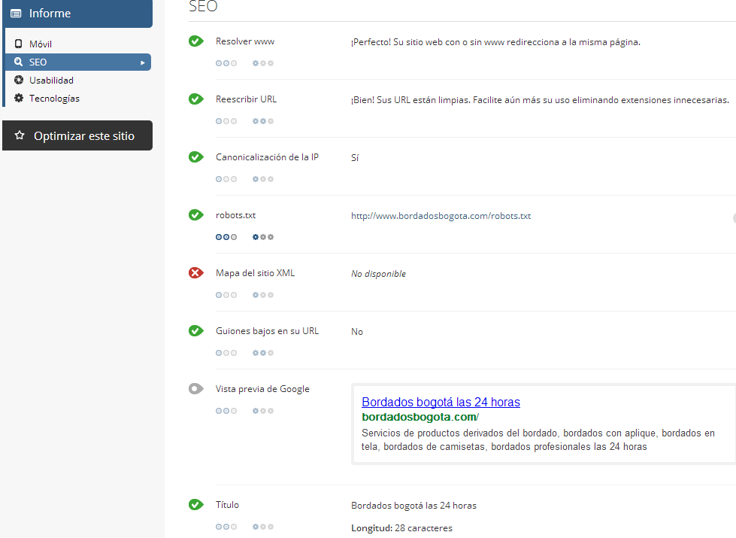Click difficulty gears under Reescribir URL

[x=263, y=121]
